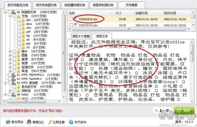Check the box for 970662816.doc
This screenshot has height=127, width=197.
tap(71, 19)
